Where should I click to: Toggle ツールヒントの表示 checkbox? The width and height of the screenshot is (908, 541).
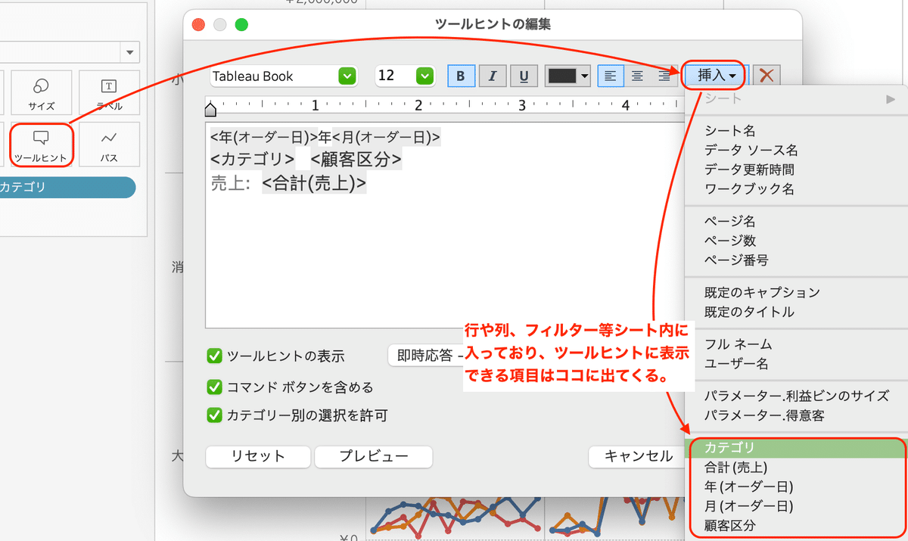(214, 356)
